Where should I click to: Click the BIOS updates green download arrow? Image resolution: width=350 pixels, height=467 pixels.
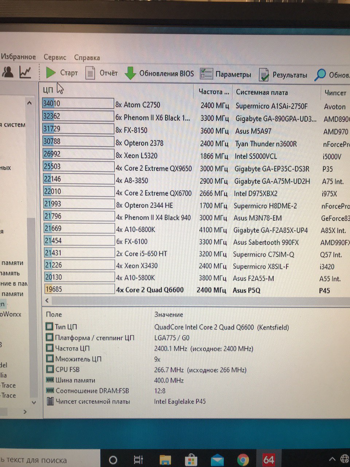point(130,73)
